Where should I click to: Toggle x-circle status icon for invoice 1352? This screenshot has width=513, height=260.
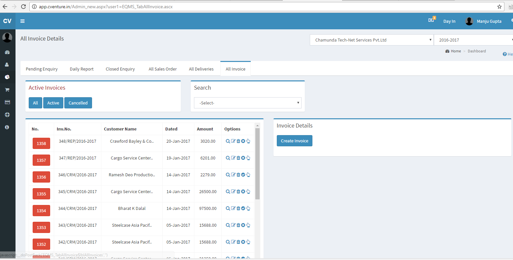pyautogui.click(x=243, y=242)
